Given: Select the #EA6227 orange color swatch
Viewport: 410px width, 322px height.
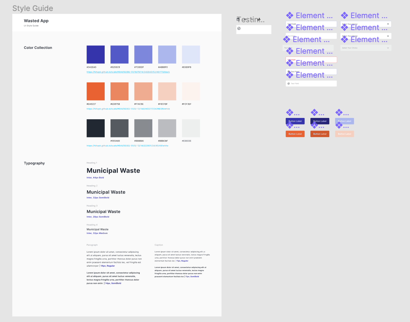Looking at the screenshot, I should pyautogui.click(x=95, y=91).
